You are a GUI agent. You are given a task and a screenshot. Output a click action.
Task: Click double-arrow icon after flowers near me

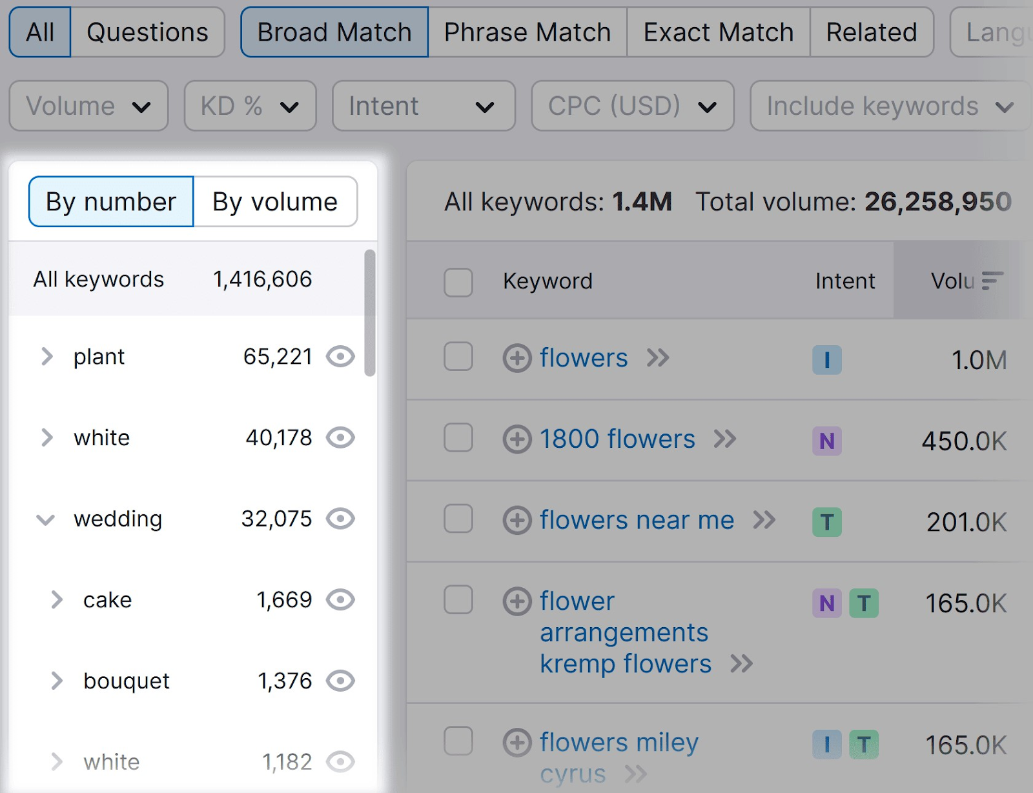pyautogui.click(x=764, y=520)
